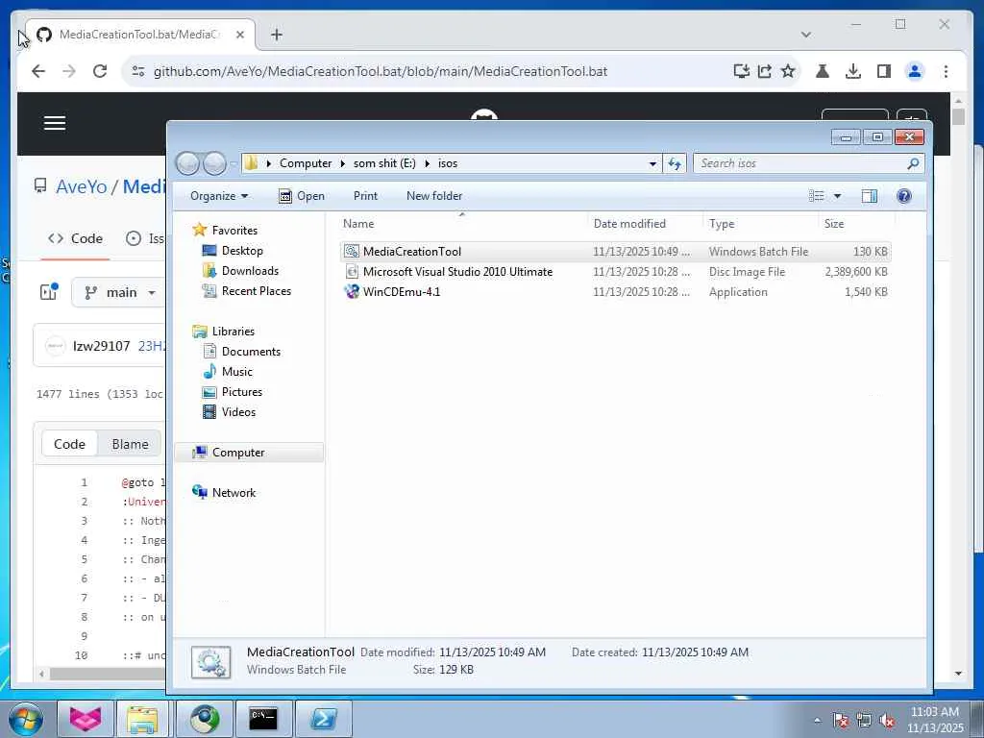The width and height of the screenshot is (984, 738).
Task: Click Open in the Explorer toolbar
Action: pyautogui.click(x=302, y=196)
